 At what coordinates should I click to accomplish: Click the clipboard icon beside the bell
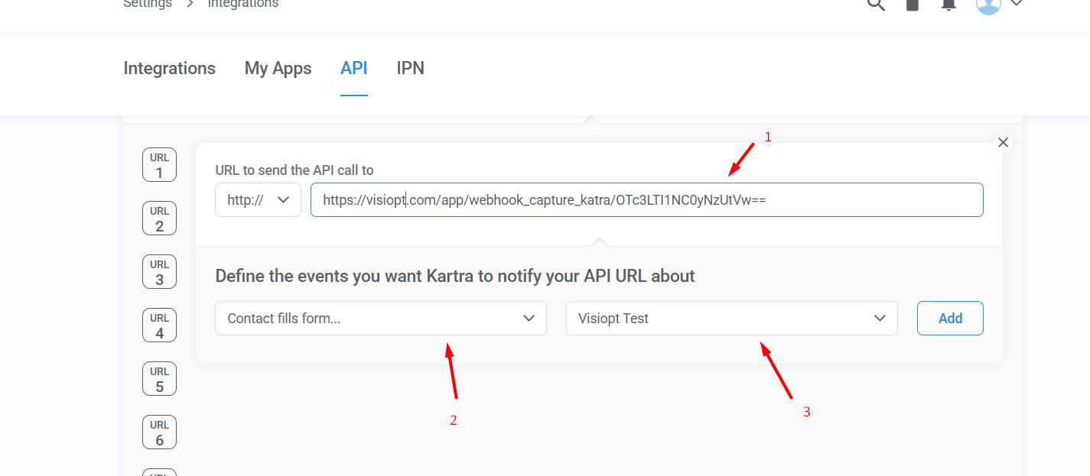click(912, 4)
